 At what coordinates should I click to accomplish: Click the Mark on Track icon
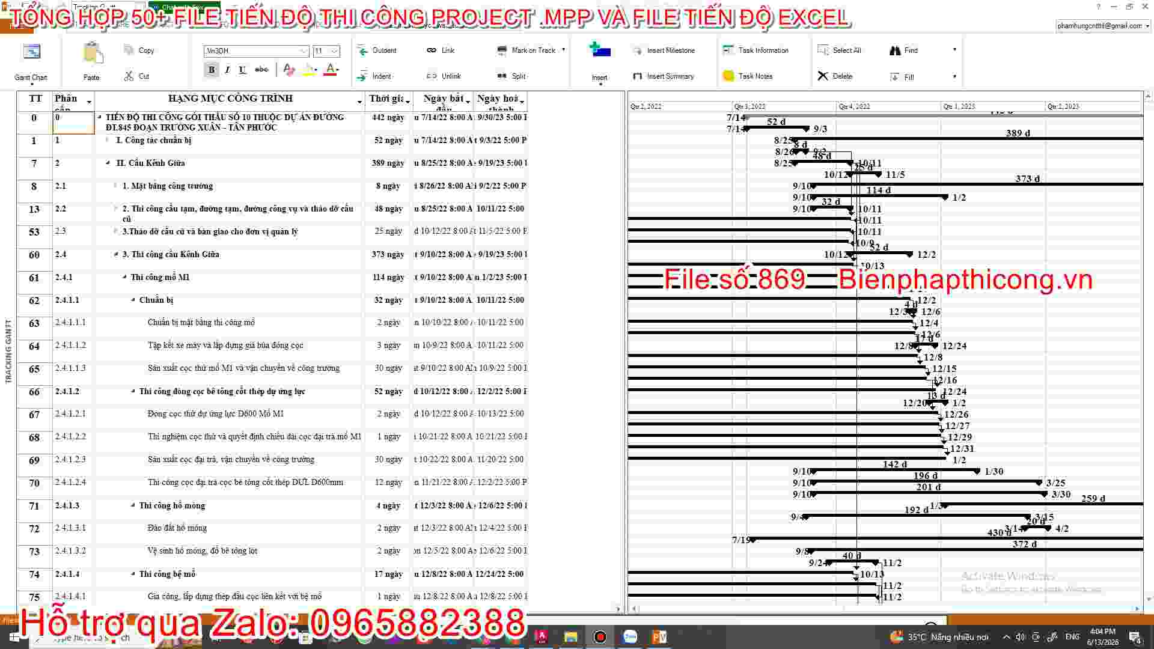pos(502,50)
